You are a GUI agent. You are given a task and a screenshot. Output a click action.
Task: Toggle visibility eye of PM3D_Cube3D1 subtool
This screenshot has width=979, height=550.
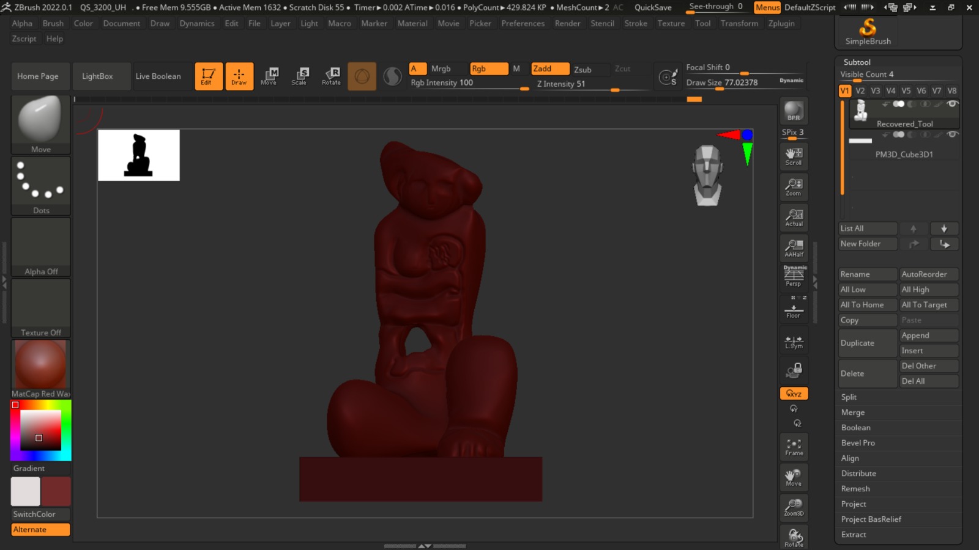coord(952,134)
